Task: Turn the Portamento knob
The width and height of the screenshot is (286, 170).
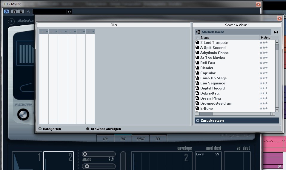Action: 23,114
